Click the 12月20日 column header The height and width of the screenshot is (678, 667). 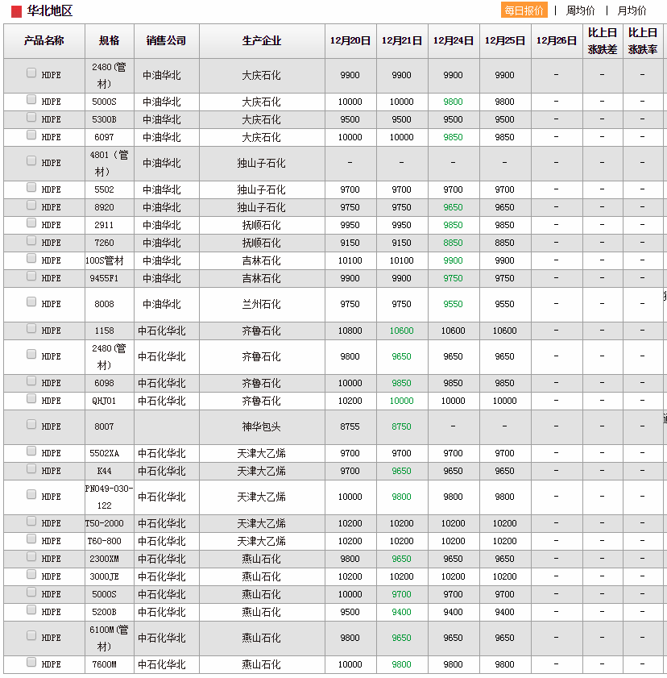click(350, 41)
